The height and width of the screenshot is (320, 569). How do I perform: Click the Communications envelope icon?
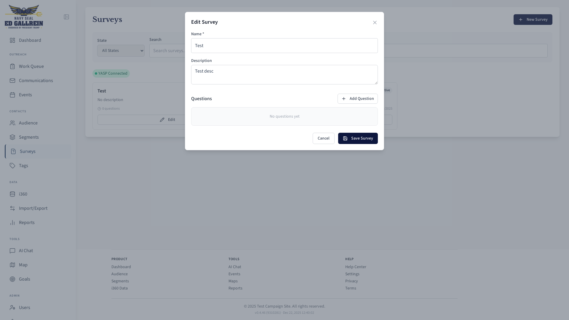click(x=12, y=81)
